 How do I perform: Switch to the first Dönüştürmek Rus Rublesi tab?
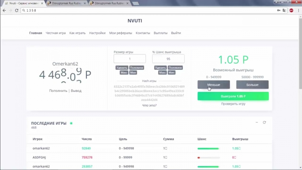pyautogui.click(x=66, y=3)
